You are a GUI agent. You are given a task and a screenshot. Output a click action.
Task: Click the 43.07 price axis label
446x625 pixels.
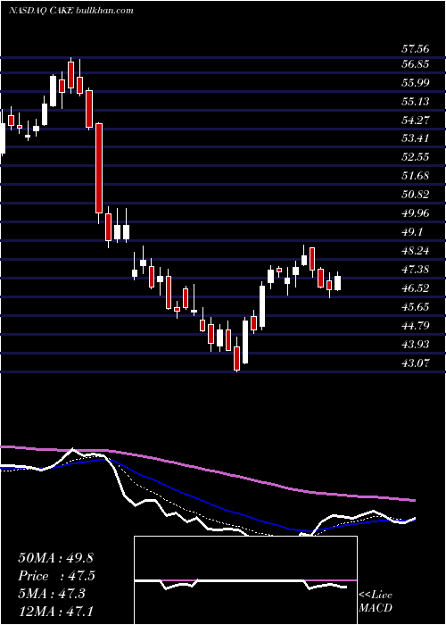415,363
